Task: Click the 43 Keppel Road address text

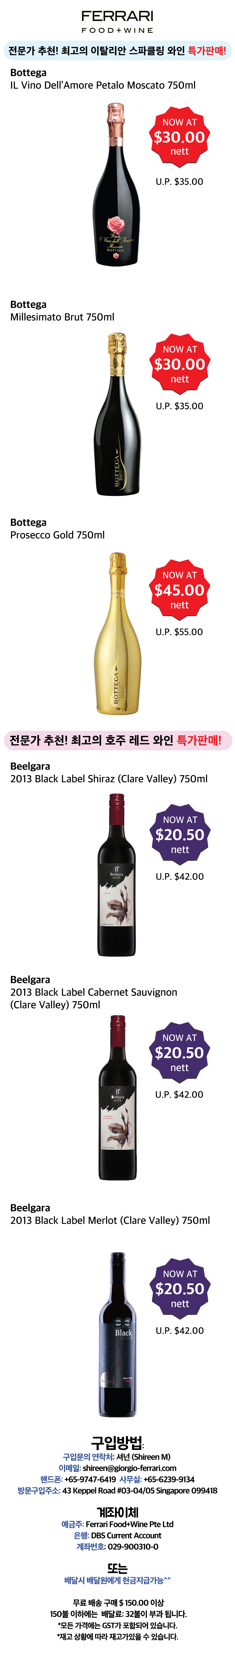Action: pos(140,1490)
